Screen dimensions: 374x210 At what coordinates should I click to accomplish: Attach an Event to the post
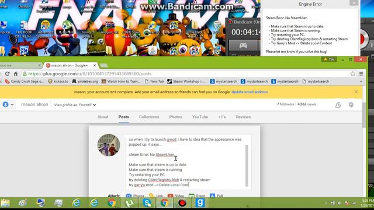point(197,196)
